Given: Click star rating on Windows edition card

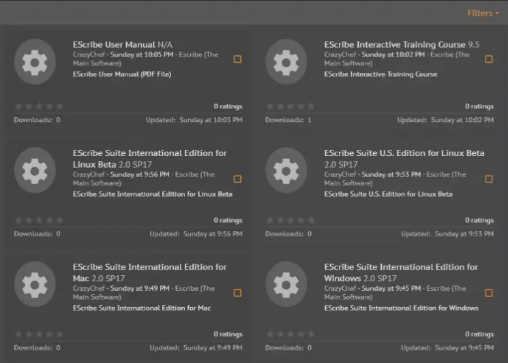Looking at the screenshot, I should pos(290,334).
